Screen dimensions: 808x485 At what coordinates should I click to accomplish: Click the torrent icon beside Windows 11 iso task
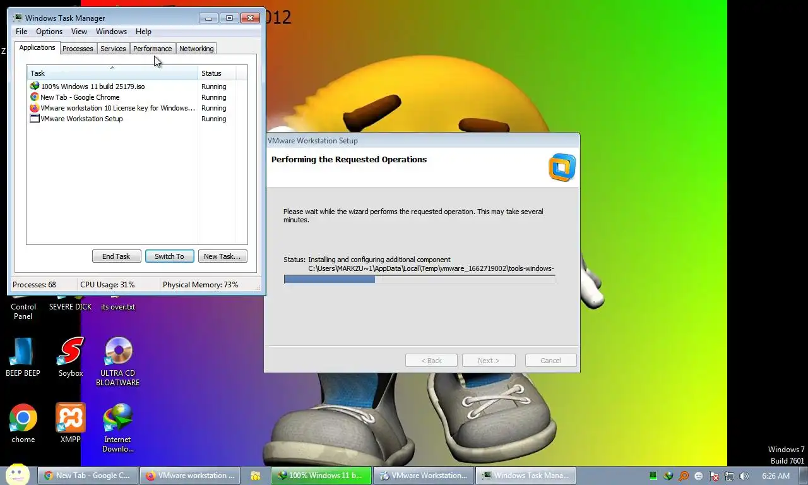coord(35,87)
